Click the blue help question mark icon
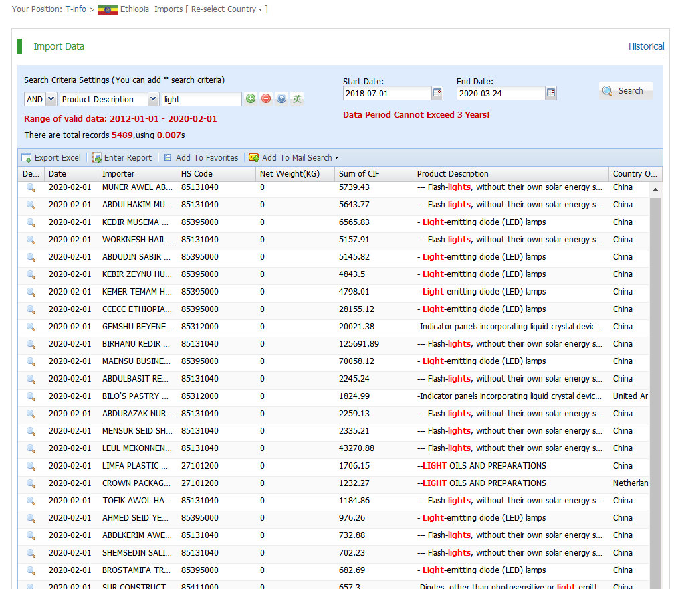Screen dimensions: 674x589 (282, 99)
